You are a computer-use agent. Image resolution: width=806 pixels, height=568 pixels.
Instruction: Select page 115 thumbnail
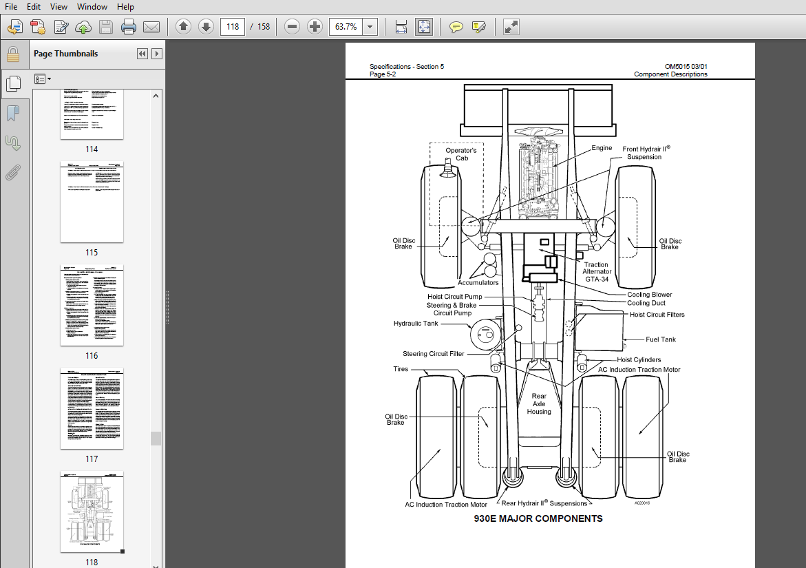92,202
